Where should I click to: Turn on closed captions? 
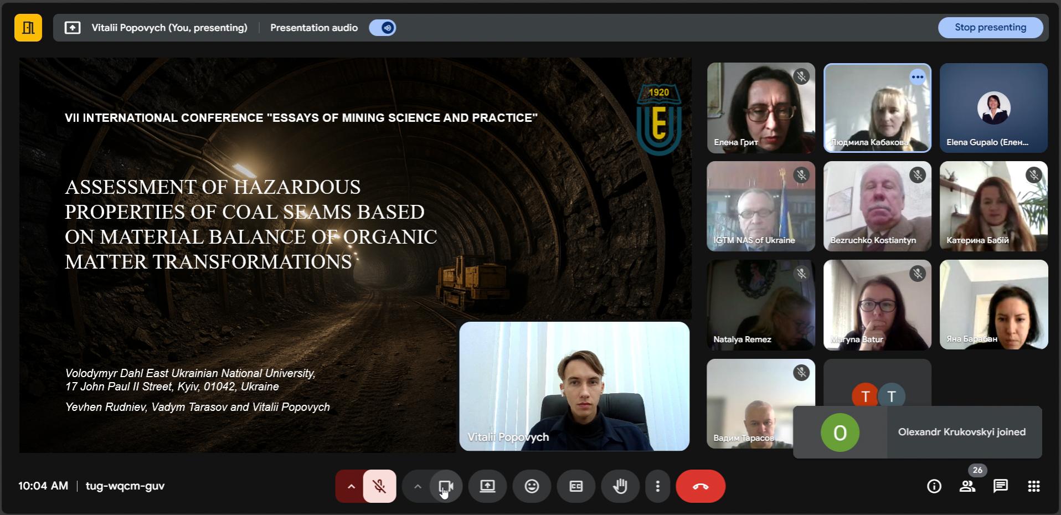[x=576, y=486]
